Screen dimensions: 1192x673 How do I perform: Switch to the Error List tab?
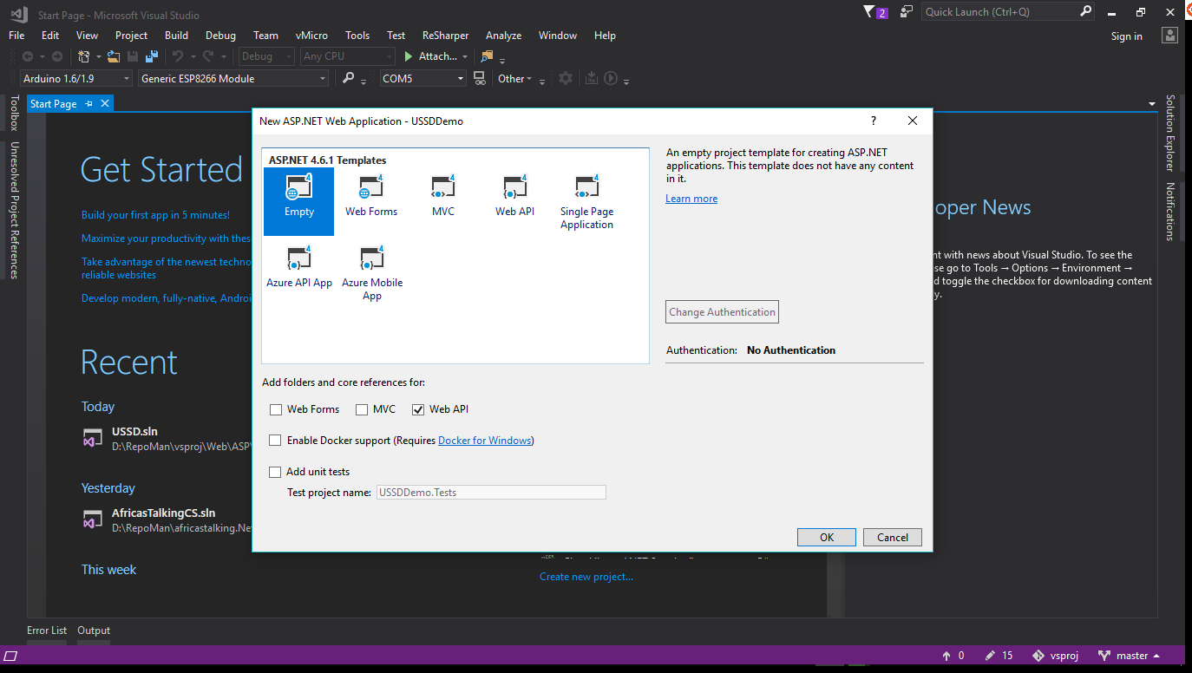point(47,631)
